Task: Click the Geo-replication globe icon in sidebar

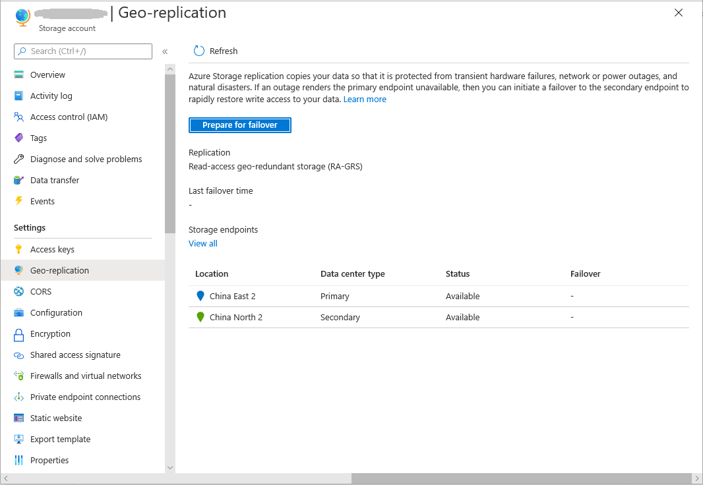Action: click(x=19, y=270)
